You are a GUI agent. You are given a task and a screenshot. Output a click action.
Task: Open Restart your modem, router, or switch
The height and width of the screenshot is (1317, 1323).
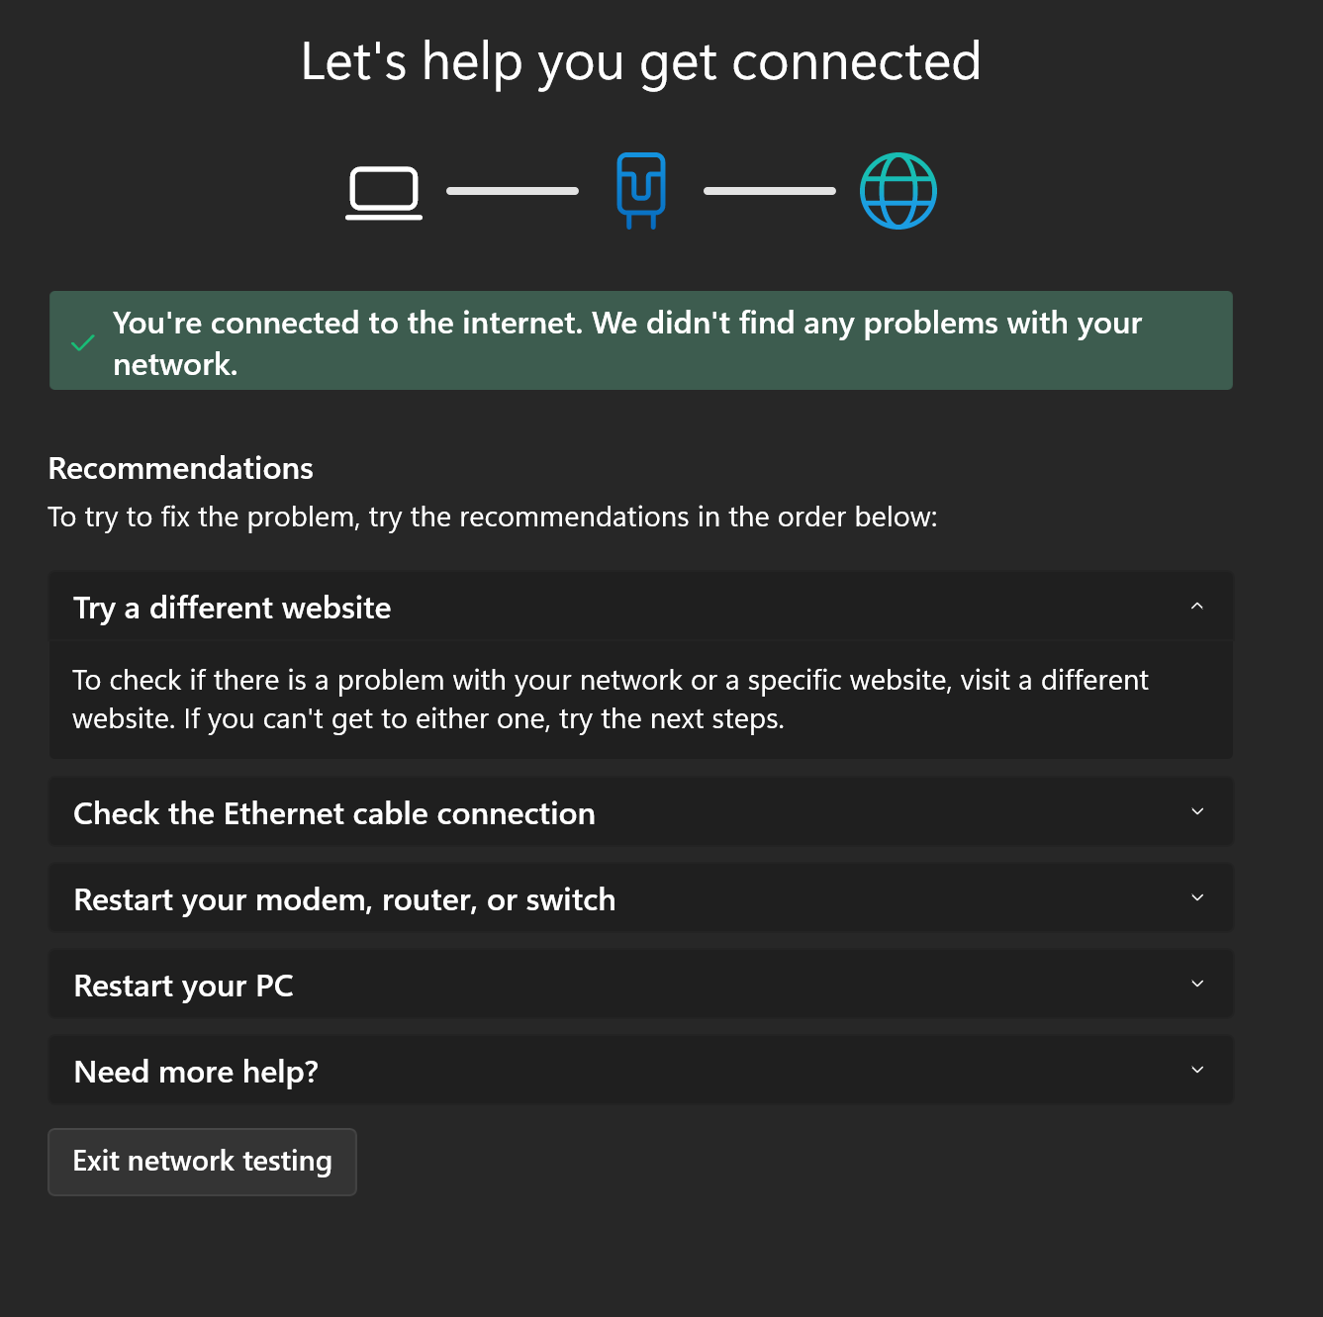point(641,898)
